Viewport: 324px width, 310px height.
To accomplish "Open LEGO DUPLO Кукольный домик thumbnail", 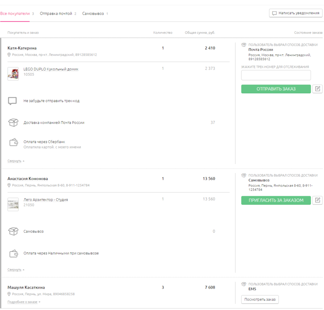I will click(13, 73).
